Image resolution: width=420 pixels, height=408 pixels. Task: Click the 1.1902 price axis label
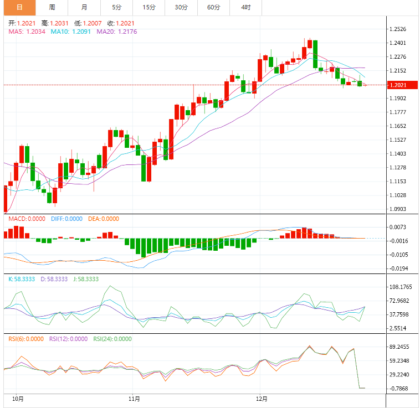(x=398, y=98)
